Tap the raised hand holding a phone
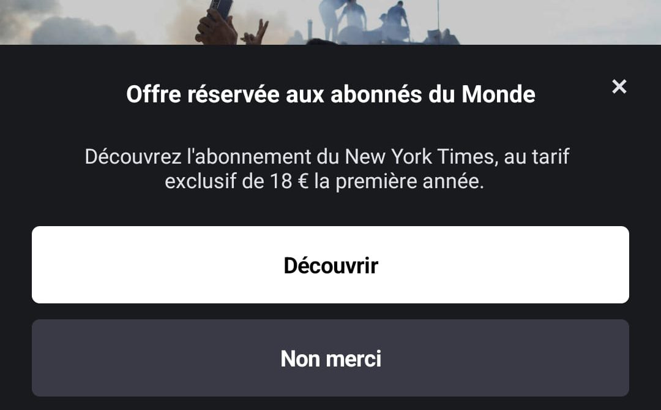The height and width of the screenshot is (410, 661). 216,22
